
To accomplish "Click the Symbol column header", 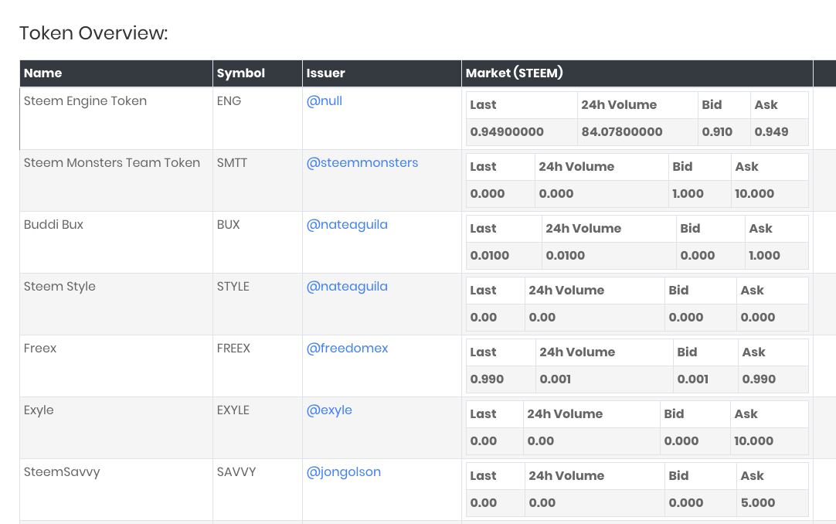I will (257, 73).
